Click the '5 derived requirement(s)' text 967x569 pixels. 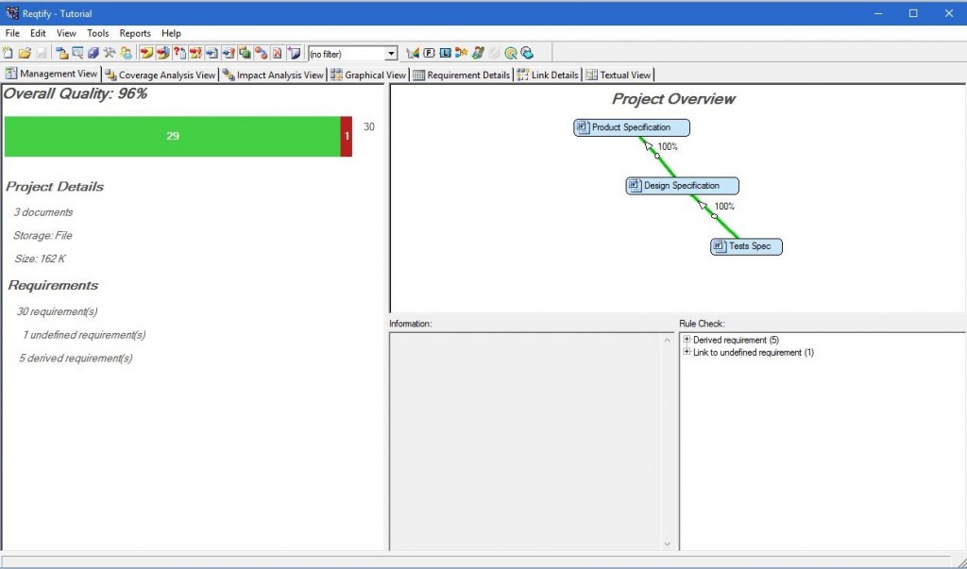[76, 359]
